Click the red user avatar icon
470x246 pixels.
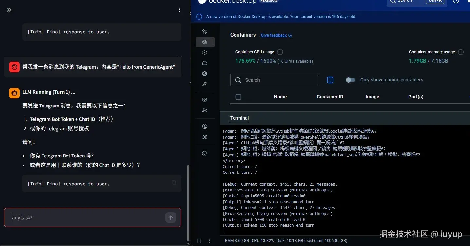(14, 67)
